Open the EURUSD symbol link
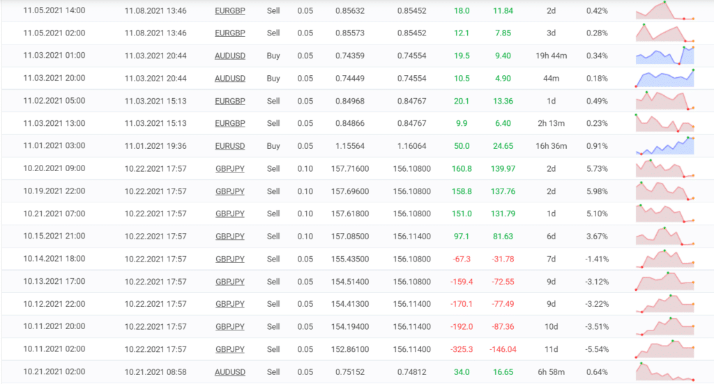This screenshot has width=714, height=384. [229, 146]
